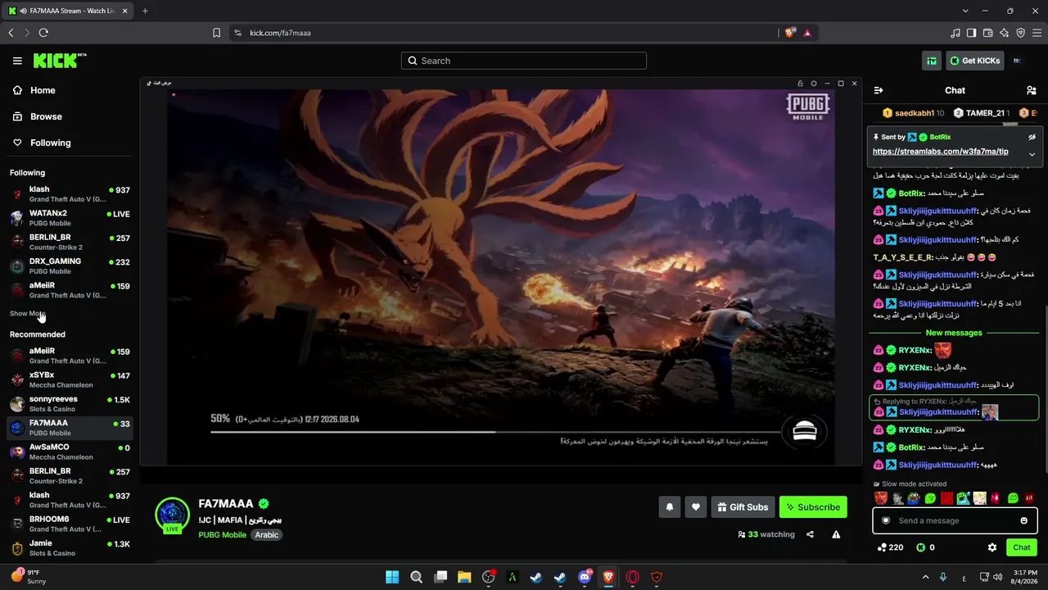This screenshot has width=1048, height=590.
Task: Open Brave Shields icon in address bar
Action: [x=789, y=33]
